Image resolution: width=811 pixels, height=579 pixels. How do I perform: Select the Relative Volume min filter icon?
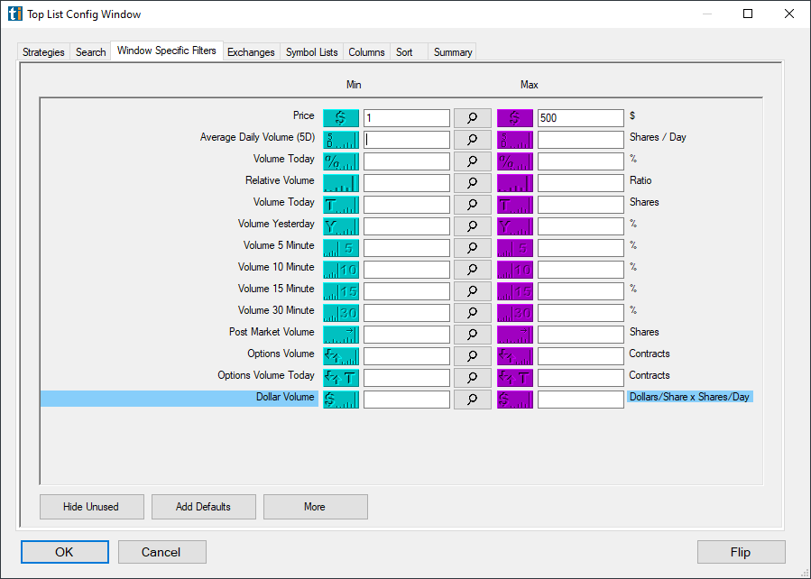click(340, 182)
